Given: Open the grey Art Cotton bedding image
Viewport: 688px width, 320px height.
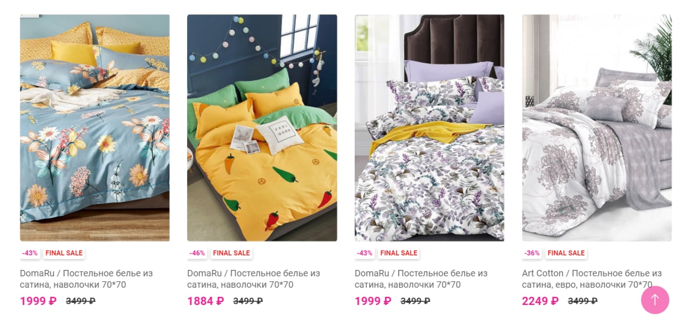Looking at the screenshot, I should point(597,127).
